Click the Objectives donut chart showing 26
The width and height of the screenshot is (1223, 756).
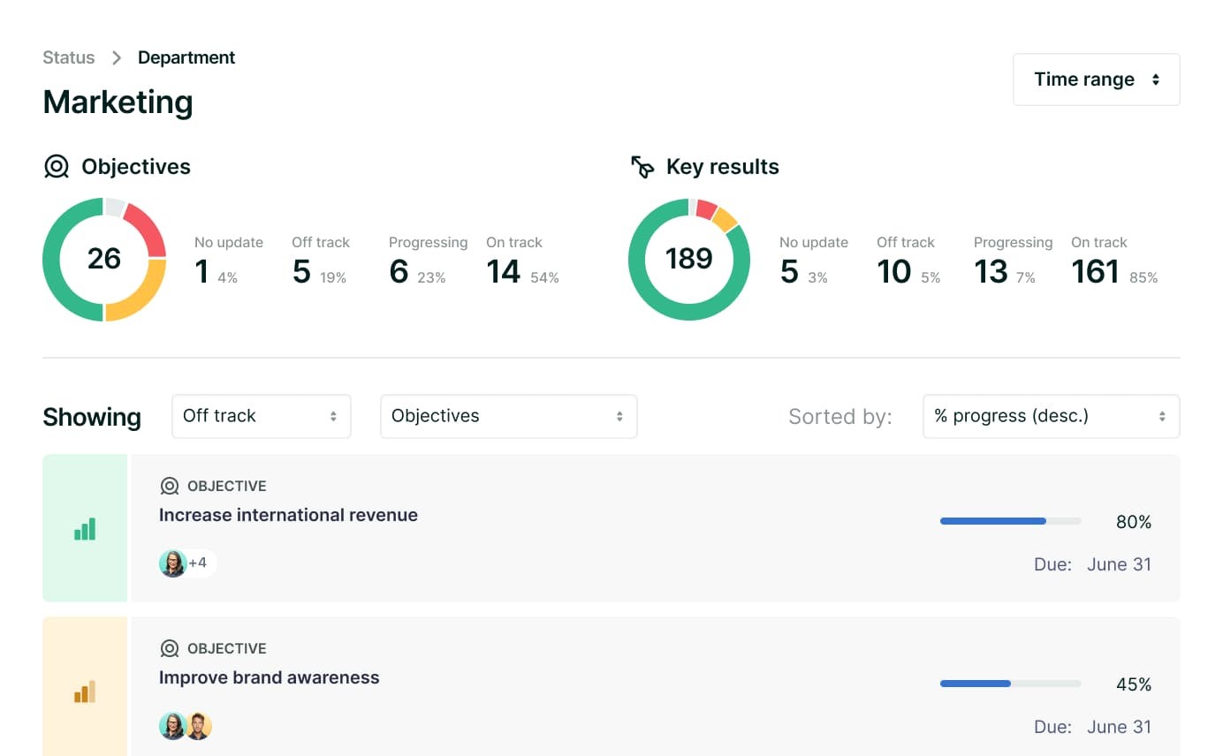coord(104,259)
